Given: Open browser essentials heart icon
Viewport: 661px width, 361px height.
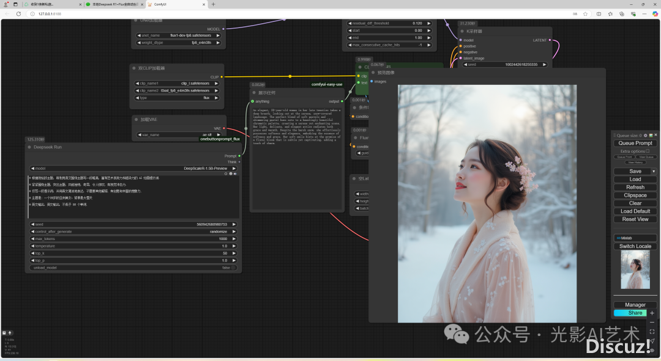Looking at the screenshot, I should [x=633, y=14].
